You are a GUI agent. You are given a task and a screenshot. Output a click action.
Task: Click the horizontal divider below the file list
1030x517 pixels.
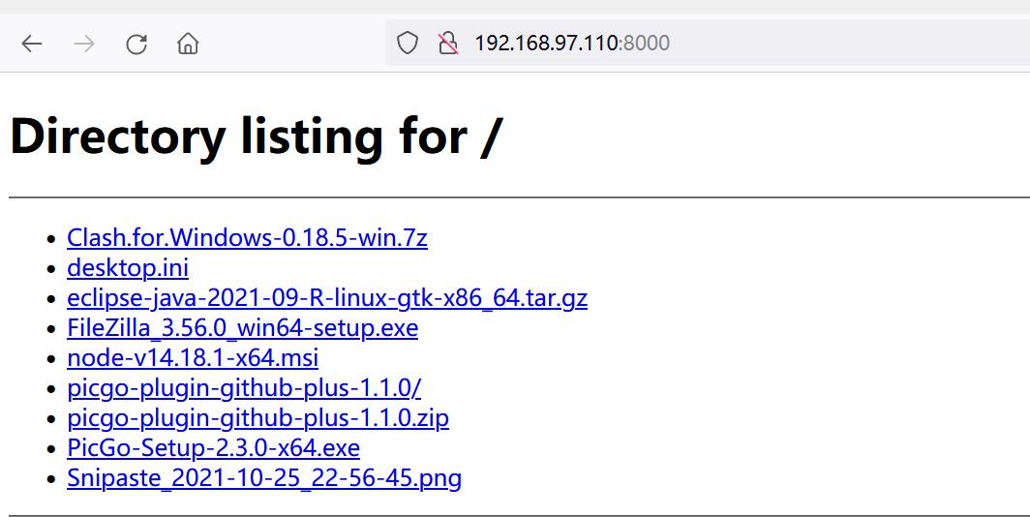[515, 515]
